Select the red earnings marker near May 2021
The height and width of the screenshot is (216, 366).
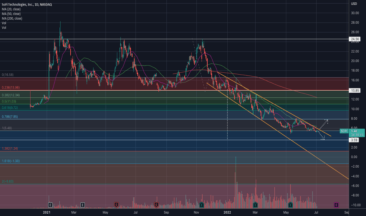(116, 205)
